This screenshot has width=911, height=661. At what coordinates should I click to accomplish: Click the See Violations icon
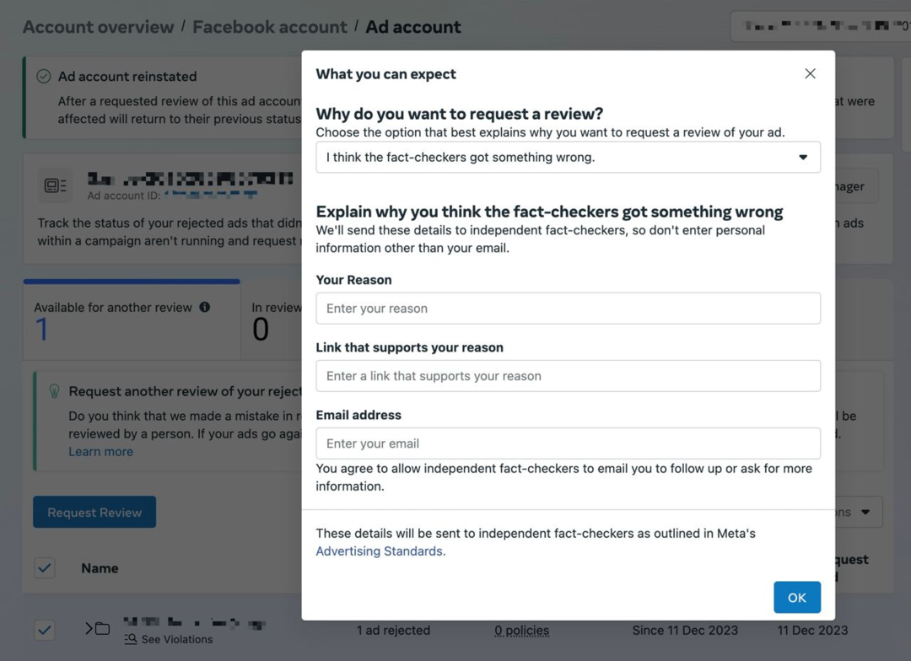(x=131, y=640)
